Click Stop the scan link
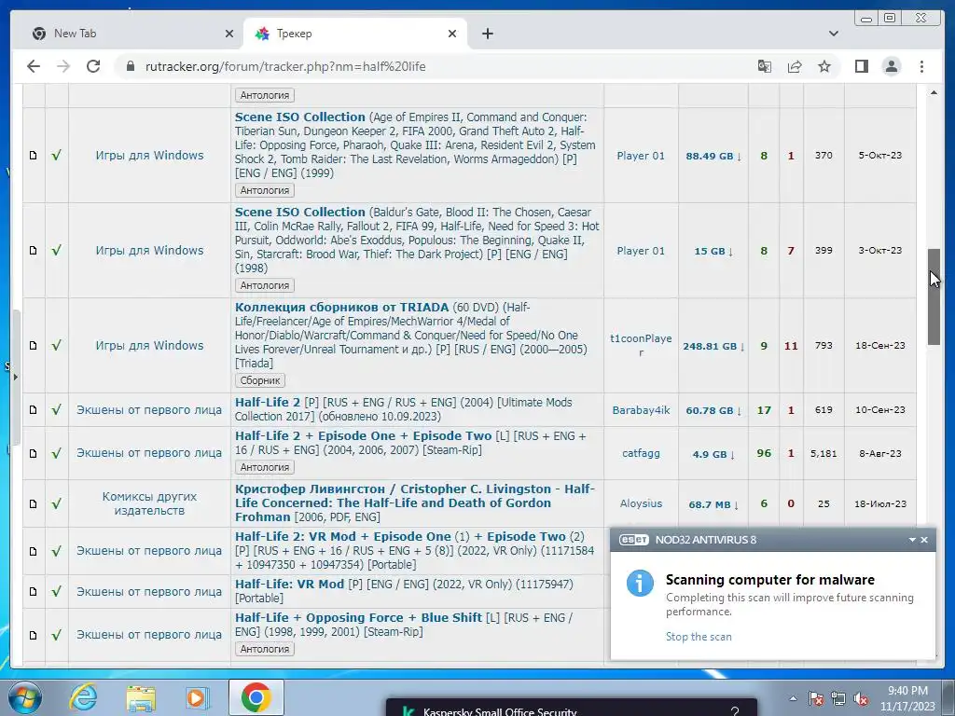Image resolution: width=955 pixels, height=716 pixels. (698, 636)
